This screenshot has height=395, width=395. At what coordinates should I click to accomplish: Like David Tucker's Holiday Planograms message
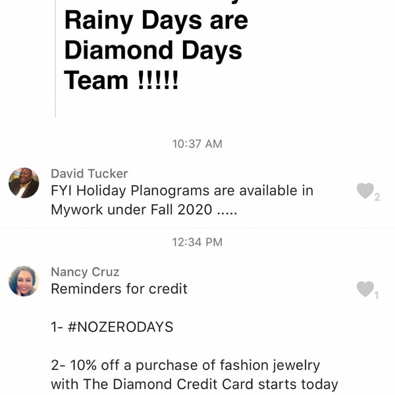click(x=365, y=191)
